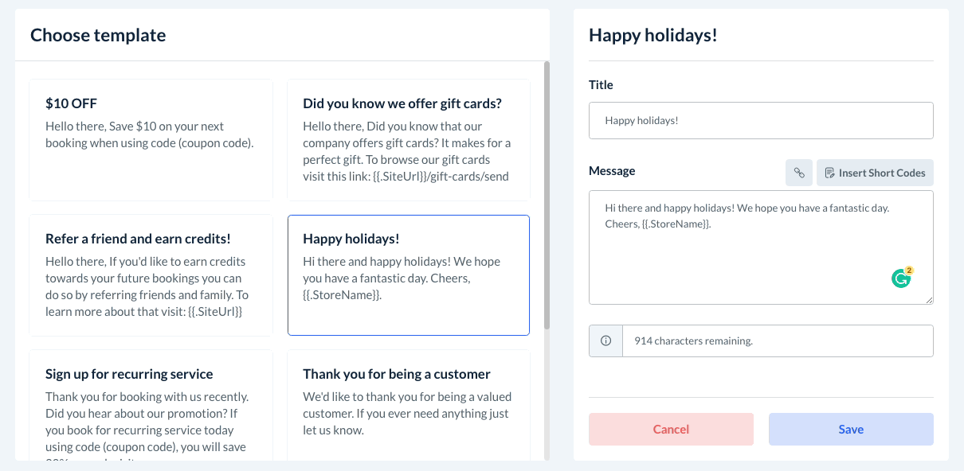
Task: Save the Happy holidays message
Action: point(851,429)
